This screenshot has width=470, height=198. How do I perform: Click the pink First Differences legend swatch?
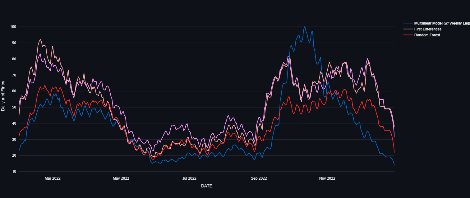tap(408, 29)
